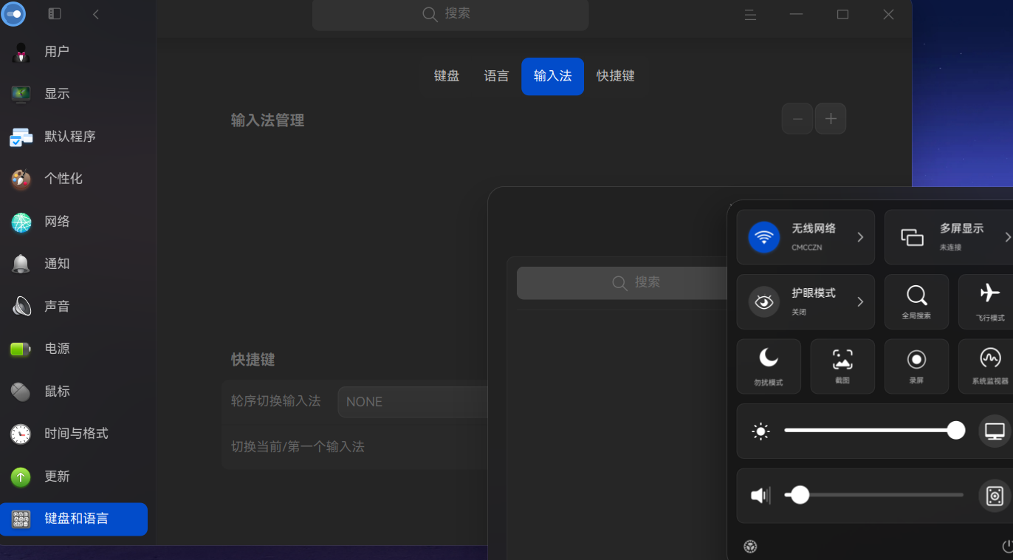Open 鼠标 in the sidebar
1013x560 pixels.
74,392
